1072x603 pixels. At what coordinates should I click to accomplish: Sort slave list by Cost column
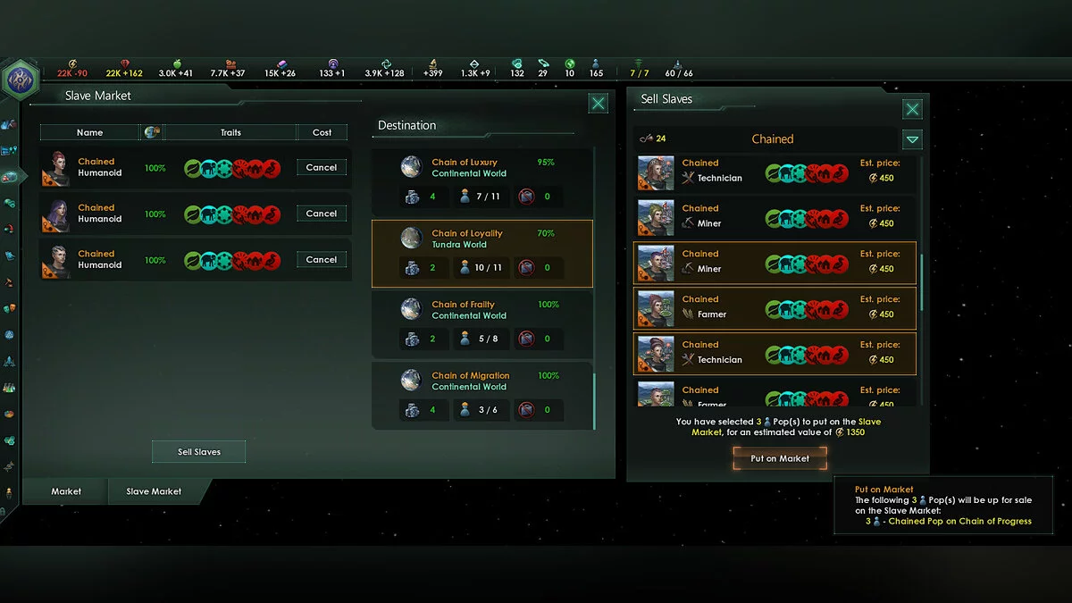click(322, 132)
